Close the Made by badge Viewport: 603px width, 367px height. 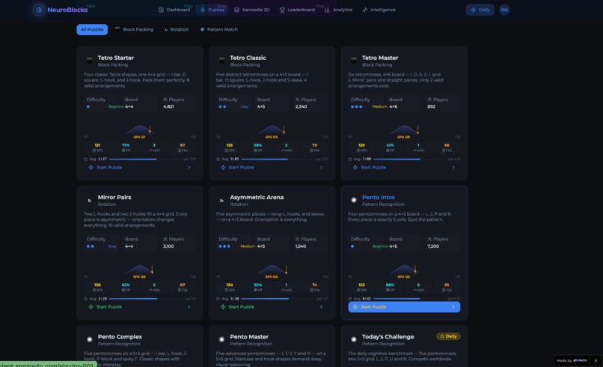pos(596,360)
